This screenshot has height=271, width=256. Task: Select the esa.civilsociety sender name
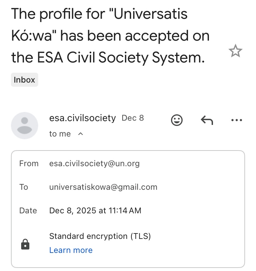click(83, 118)
